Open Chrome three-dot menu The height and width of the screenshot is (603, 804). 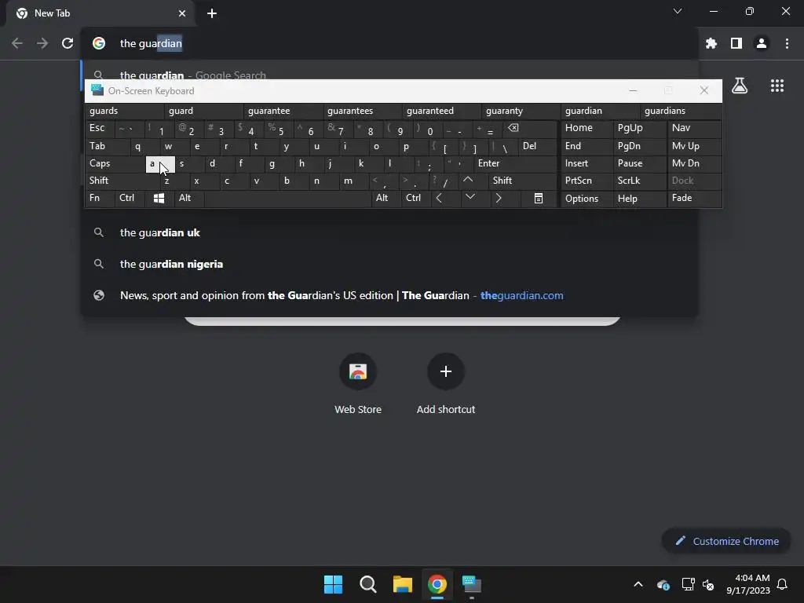click(x=787, y=44)
